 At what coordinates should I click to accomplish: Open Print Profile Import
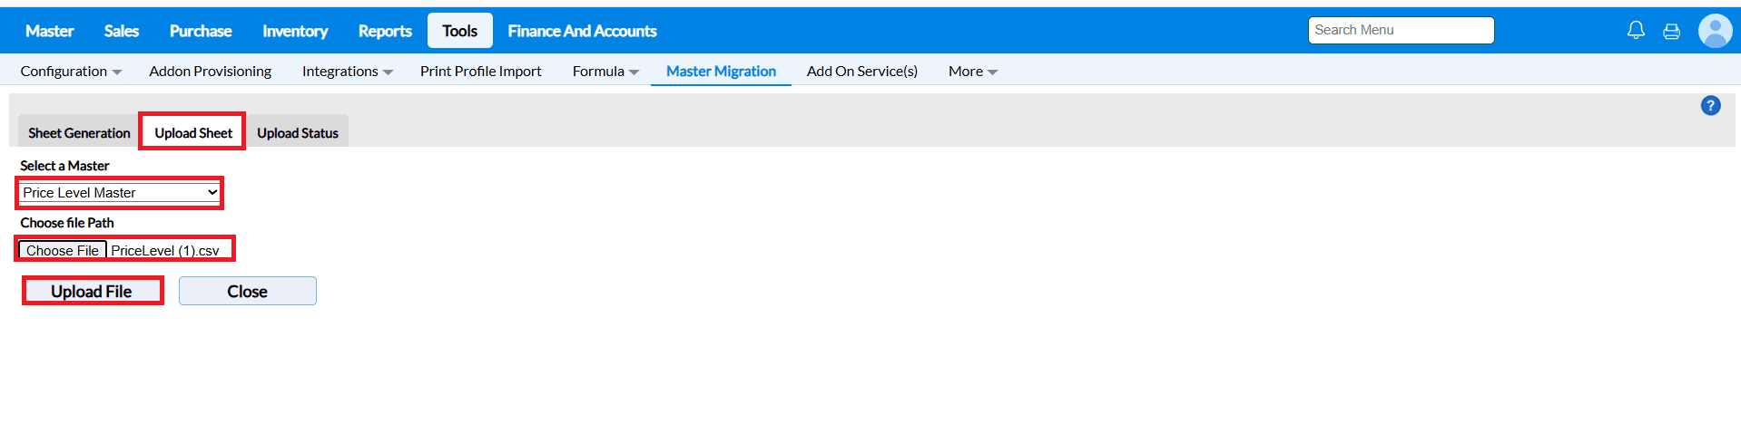coord(480,72)
